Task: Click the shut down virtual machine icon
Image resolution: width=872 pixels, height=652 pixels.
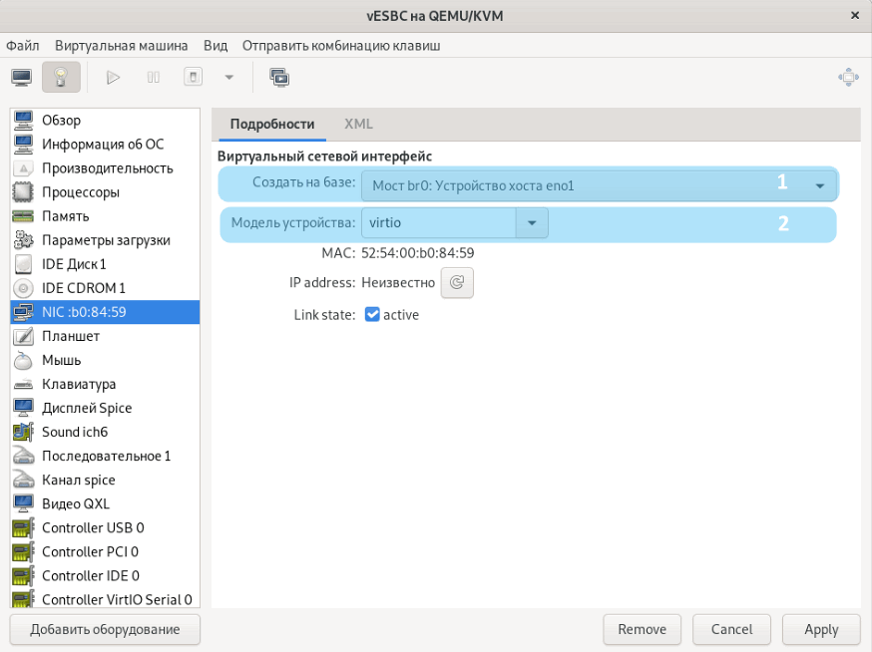Action: pyautogui.click(x=194, y=77)
